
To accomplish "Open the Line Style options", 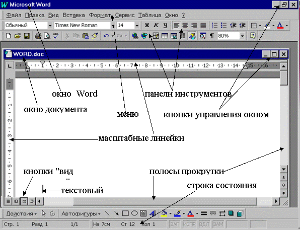I will (204, 213).
